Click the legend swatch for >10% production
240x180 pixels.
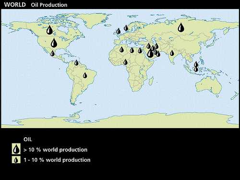click(16, 149)
